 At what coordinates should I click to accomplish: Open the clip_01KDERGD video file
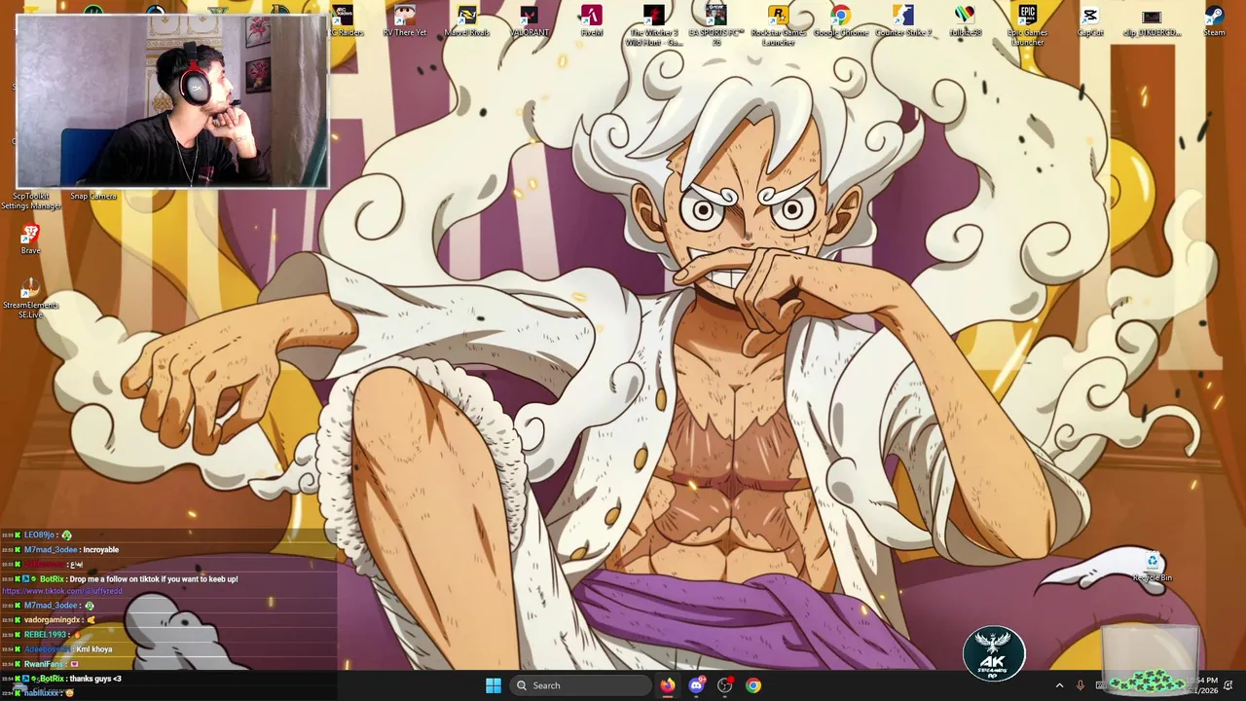point(1152,20)
